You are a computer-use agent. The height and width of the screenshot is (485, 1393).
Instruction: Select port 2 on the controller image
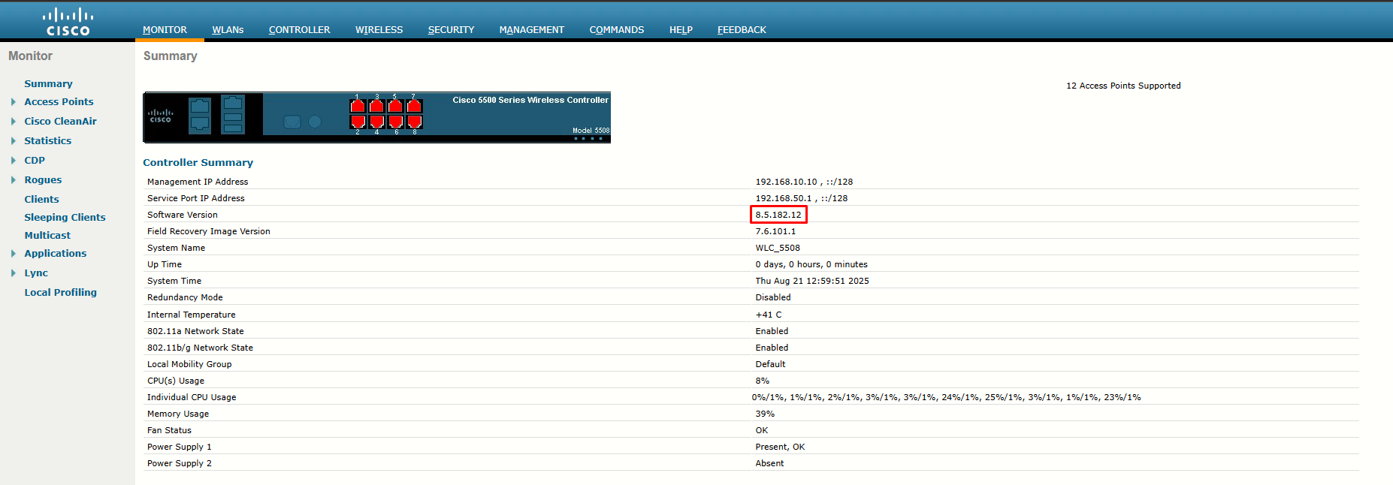coord(358,122)
